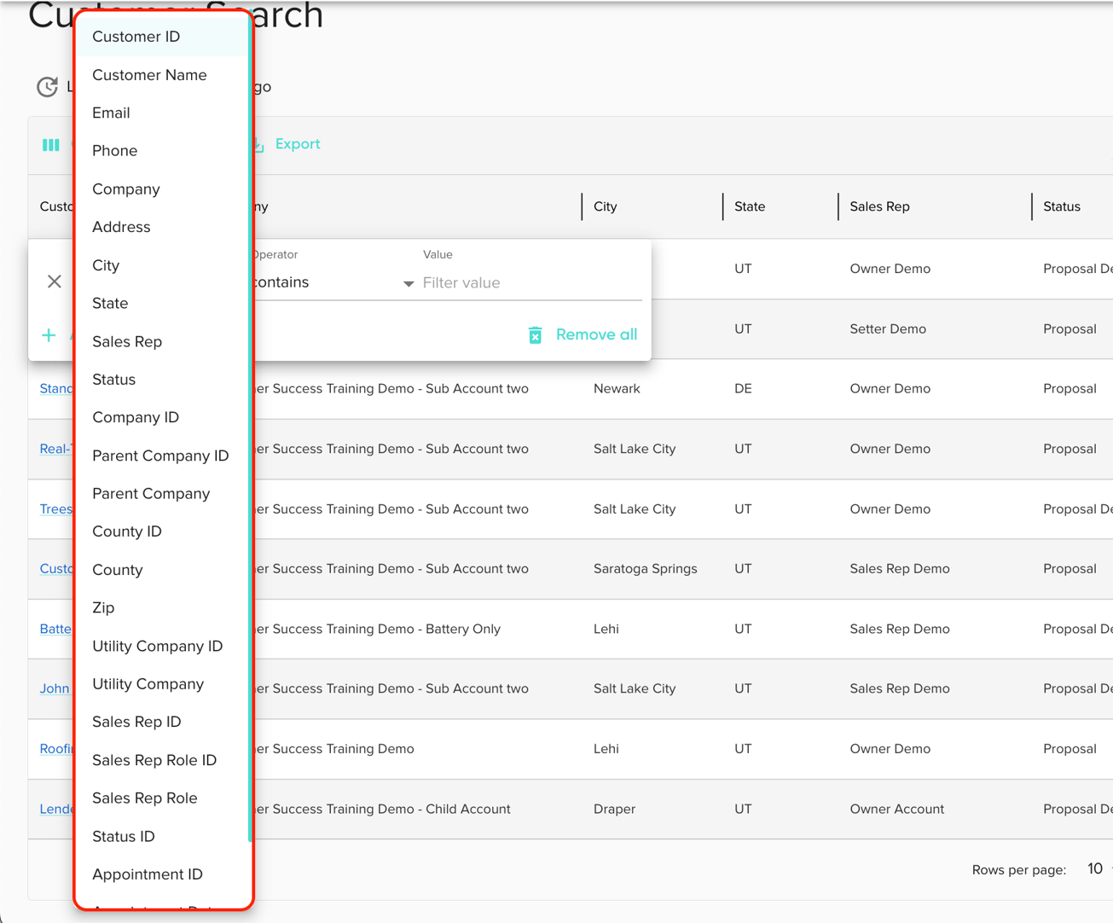Select Parent Company ID from the list
The width and height of the screenshot is (1113, 923).
[x=164, y=456]
